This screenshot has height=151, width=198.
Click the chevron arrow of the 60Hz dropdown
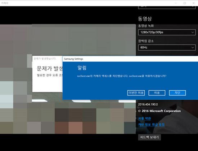coord(193,48)
